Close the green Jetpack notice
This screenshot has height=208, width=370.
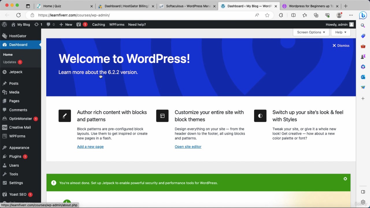coord(345,179)
